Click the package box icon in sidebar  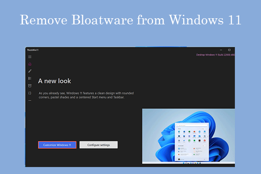[x=30, y=86]
